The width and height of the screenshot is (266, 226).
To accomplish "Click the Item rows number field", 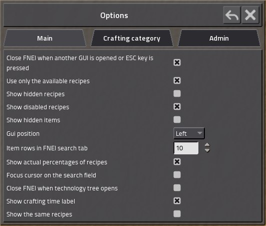I will click(x=186, y=148).
